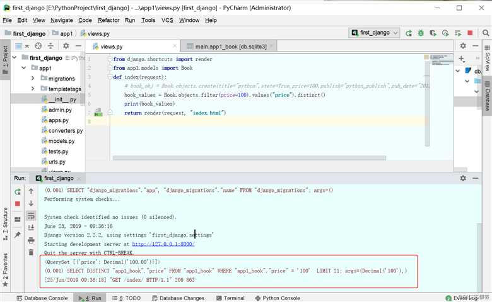Run first_django with coverage
Viewport: 492px width, 302px height.
point(433,33)
